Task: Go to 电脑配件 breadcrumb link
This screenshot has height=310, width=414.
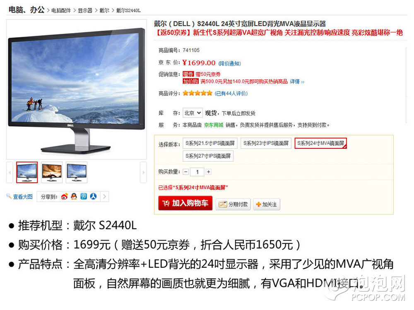Action: (61, 11)
